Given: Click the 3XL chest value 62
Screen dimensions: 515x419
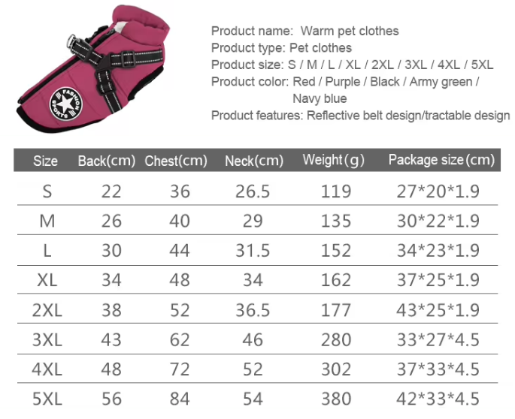Looking at the screenshot, I should [x=180, y=340].
